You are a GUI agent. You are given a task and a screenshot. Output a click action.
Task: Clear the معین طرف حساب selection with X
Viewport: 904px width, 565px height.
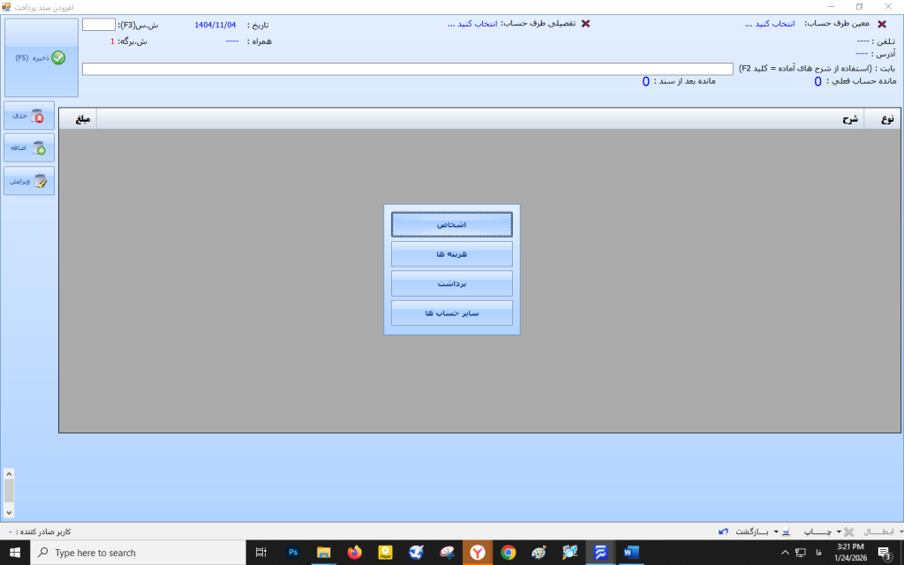coord(881,24)
